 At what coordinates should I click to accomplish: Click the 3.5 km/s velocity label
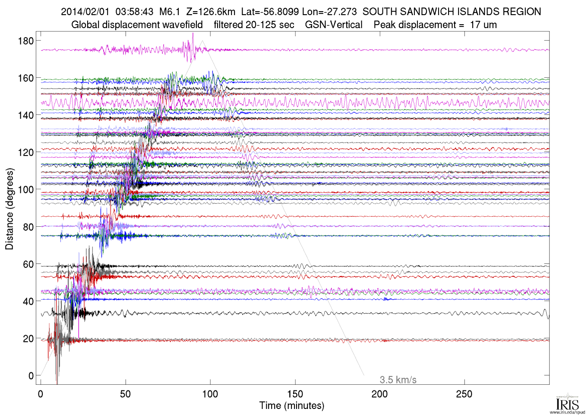pos(398,380)
